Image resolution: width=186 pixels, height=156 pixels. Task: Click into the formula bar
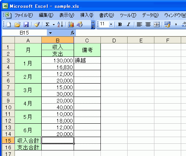tap(131, 33)
